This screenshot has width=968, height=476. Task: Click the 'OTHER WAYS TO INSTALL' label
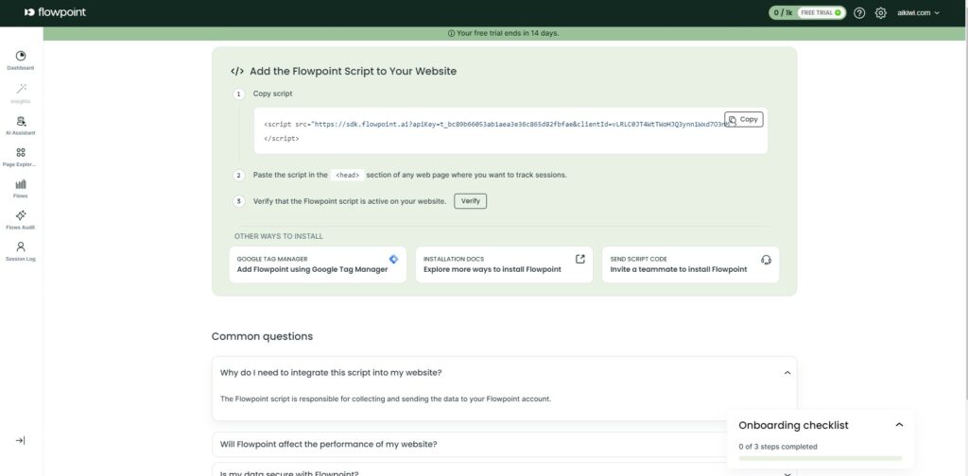click(x=279, y=236)
